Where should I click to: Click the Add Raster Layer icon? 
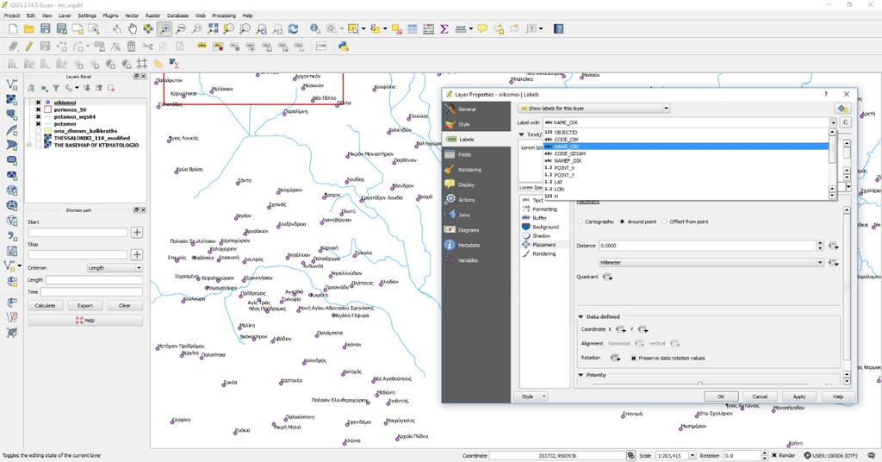10,100
